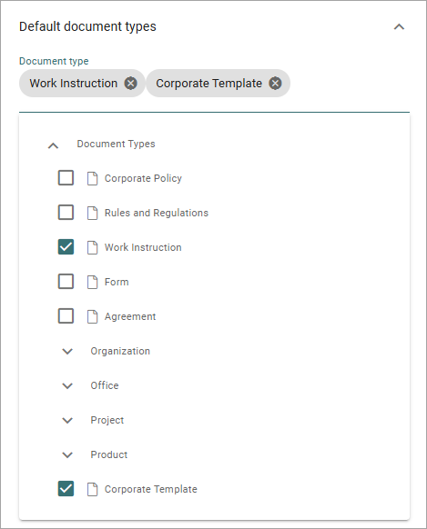Viewport: 427px width, 529px height.
Task: Check the Corporate Policy checkbox
Action: click(66, 178)
